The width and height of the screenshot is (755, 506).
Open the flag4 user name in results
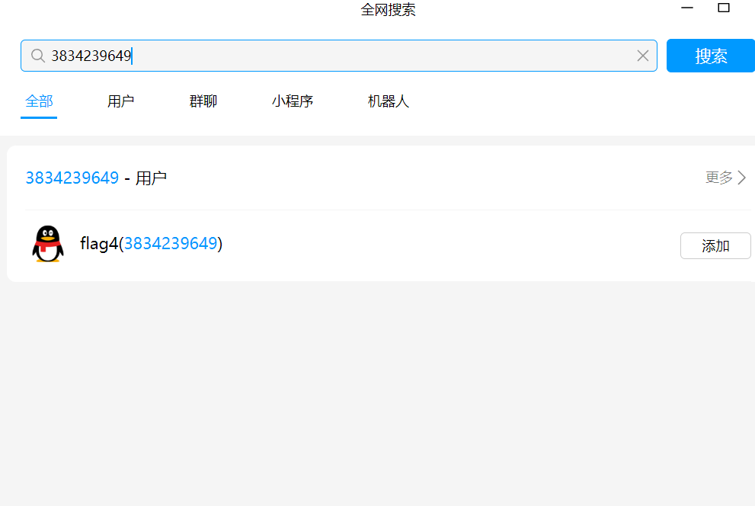point(99,244)
